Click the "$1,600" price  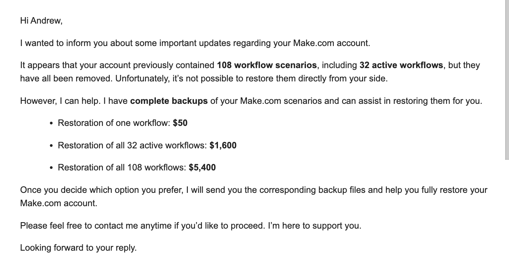[x=223, y=145]
